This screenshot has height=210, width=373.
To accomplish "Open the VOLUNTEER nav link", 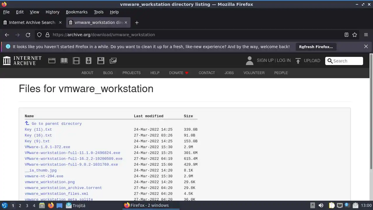I will tap(254, 73).
